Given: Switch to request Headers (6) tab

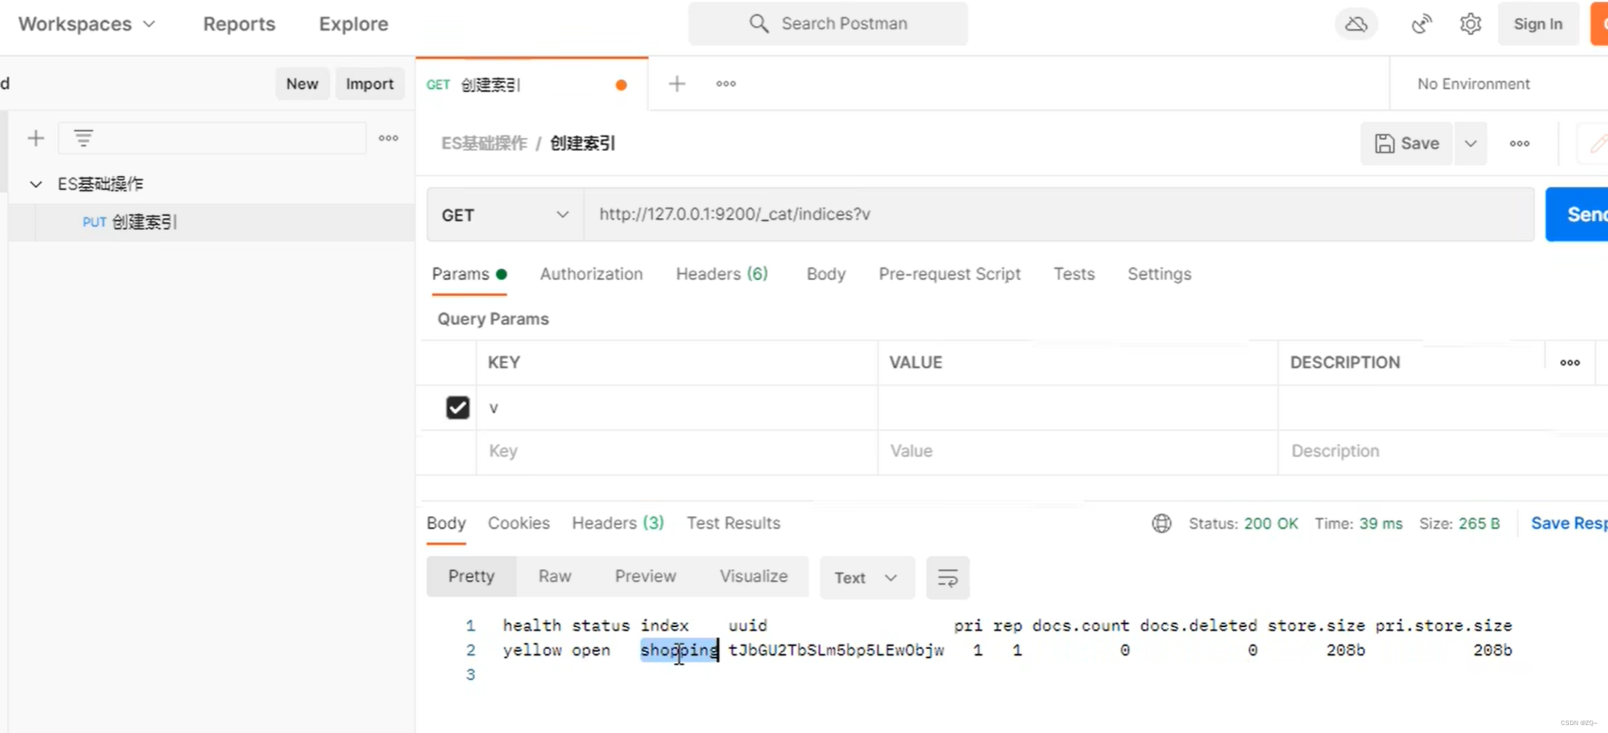Looking at the screenshot, I should coord(721,274).
